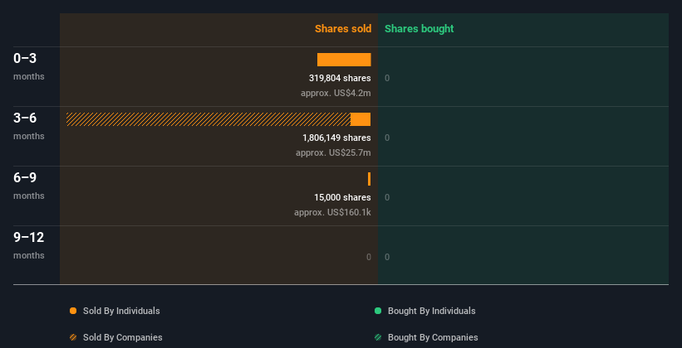This screenshot has height=348, width=682.
Task: Click shares bought zero in 9–12 months row
Action: (387, 257)
